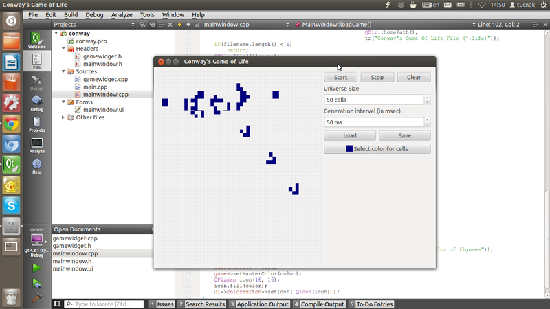Open the Tools menu

tap(147, 14)
